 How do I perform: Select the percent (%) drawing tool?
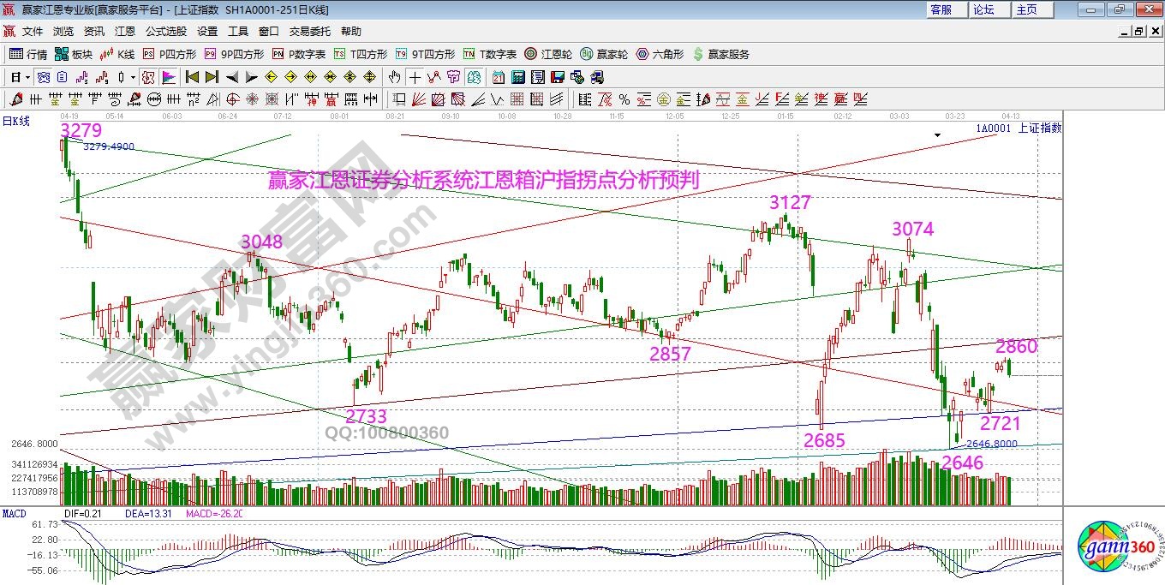tap(624, 98)
